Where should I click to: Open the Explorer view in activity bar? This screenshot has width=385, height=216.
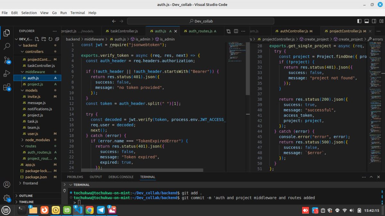pyautogui.click(x=6, y=33)
